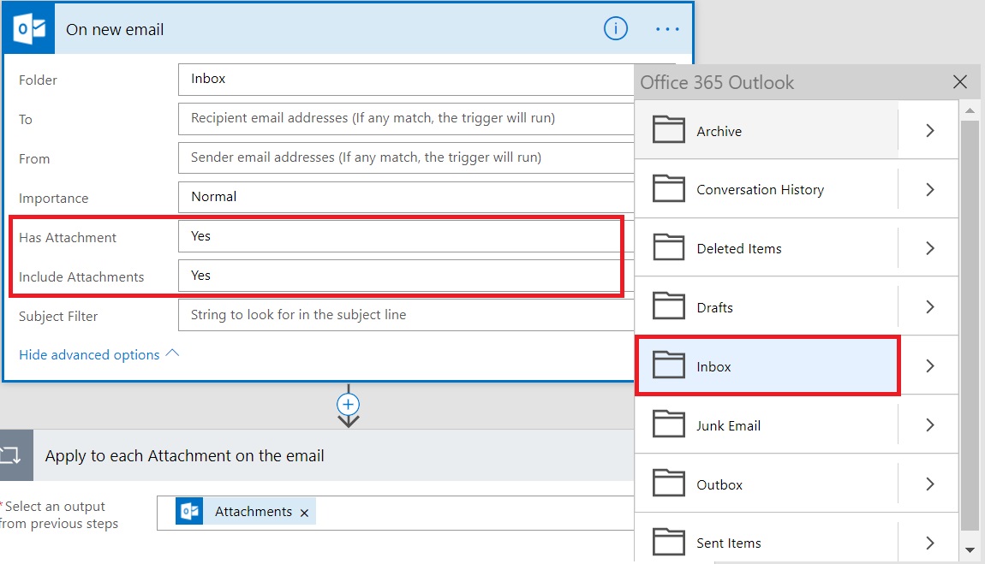Viewport: 985px width, 564px height.
Task: Expand the Conversation History folder chevron
Action: [x=930, y=189]
